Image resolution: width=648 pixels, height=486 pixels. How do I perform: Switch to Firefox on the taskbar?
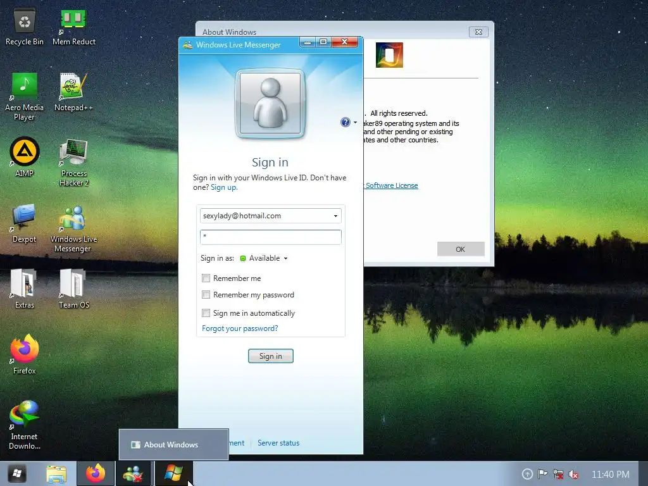[96, 473]
